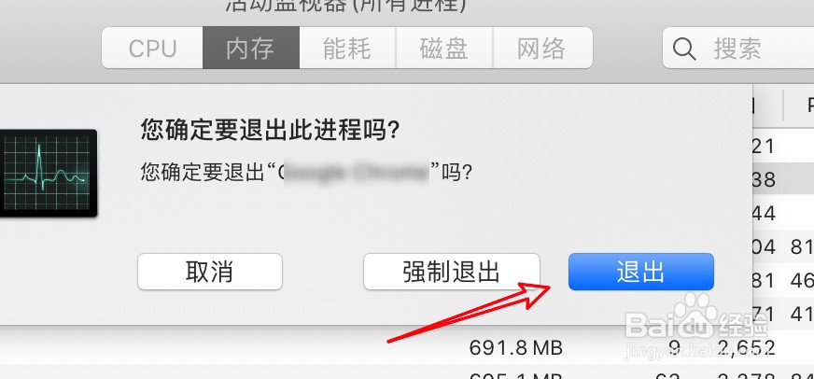
Task: Select the process row showing 691.8 MB
Action: pyautogui.click(x=407, y=347)
